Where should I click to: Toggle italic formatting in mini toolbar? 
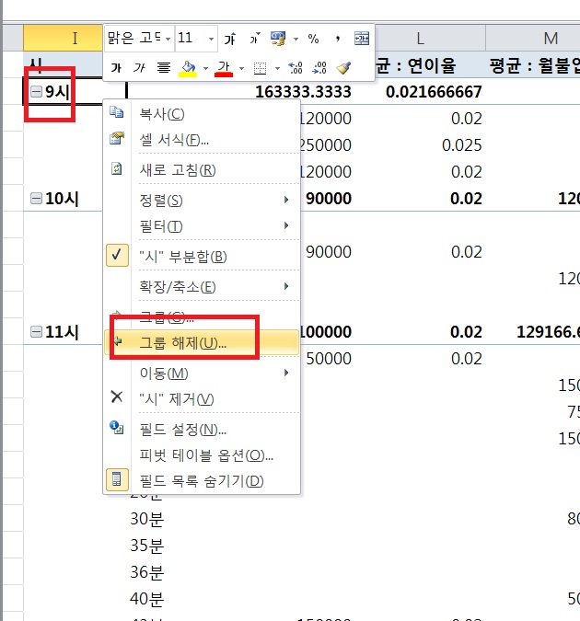coord(140,68)
